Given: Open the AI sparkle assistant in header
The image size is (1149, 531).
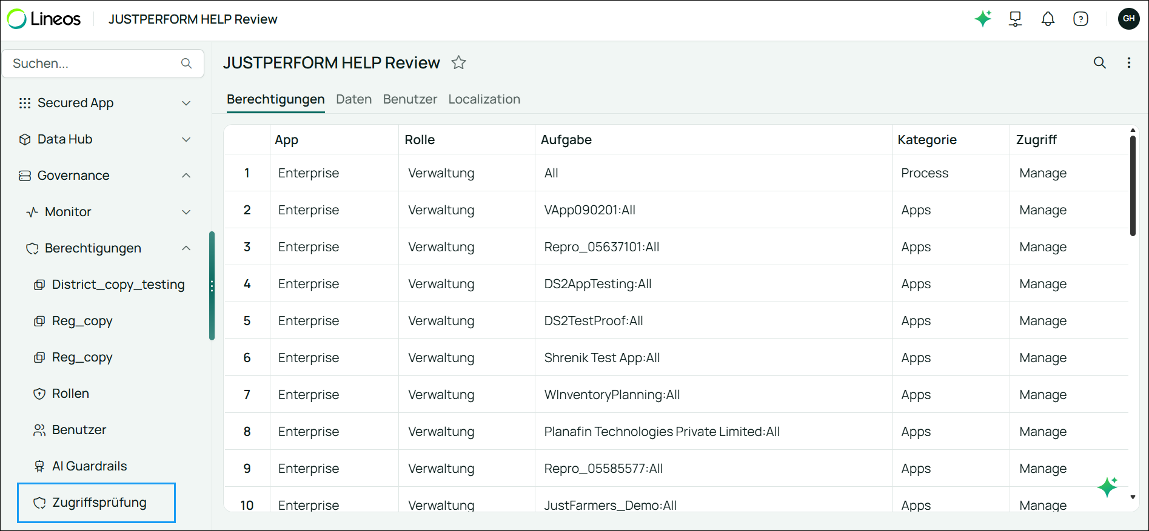Looking at the screenshot, I should point(983,19).
